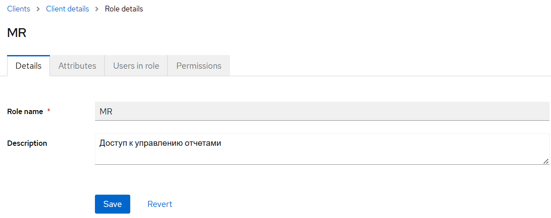Click the Role name input field
This screenshot has height=218, width=551.
(322, 111)
